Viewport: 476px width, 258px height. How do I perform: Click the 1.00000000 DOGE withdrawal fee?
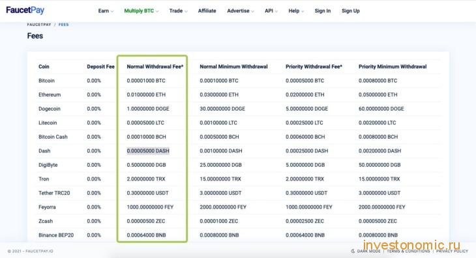[x=148, y=109]
